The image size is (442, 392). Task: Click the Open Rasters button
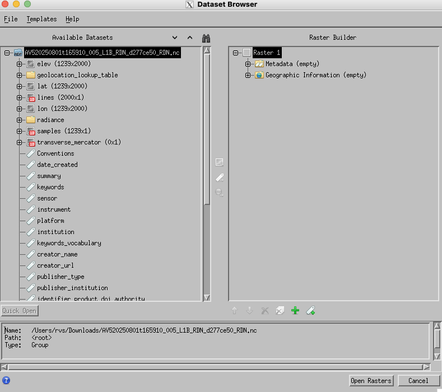371,381
